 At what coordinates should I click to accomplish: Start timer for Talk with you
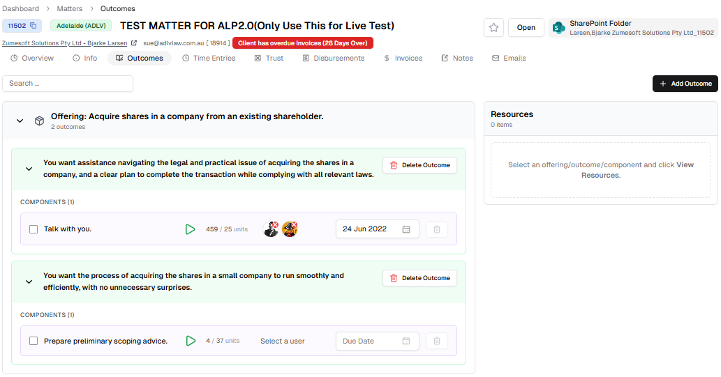pyautogui.click(x=190, y=229)
